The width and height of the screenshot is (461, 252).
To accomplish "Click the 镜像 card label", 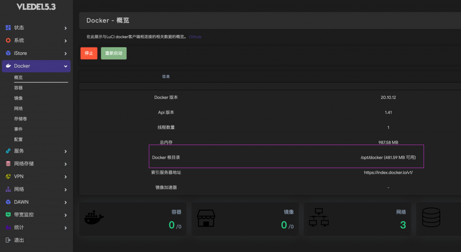I will pos(289,212).
